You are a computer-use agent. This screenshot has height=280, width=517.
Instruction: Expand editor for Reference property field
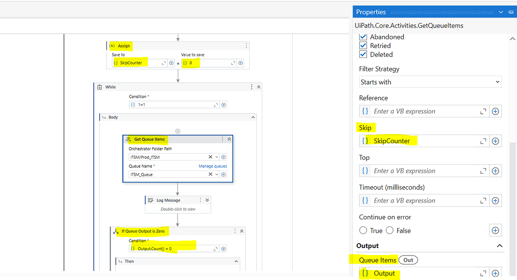484,111
